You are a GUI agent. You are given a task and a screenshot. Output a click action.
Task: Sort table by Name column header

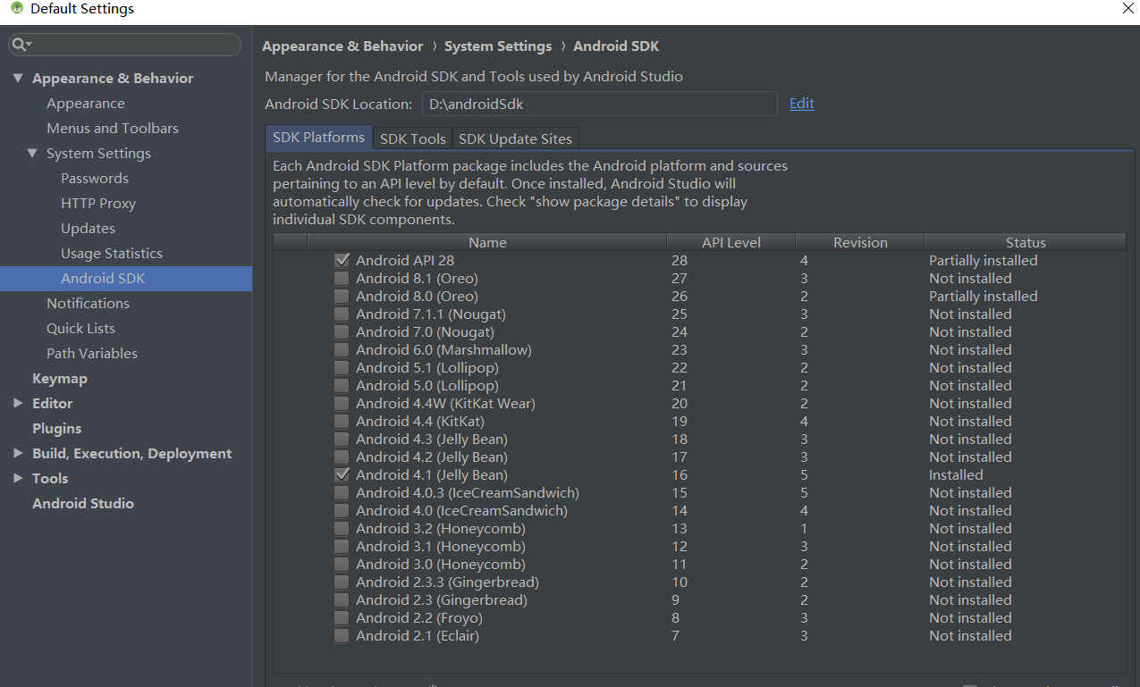[x=487, y=242]
